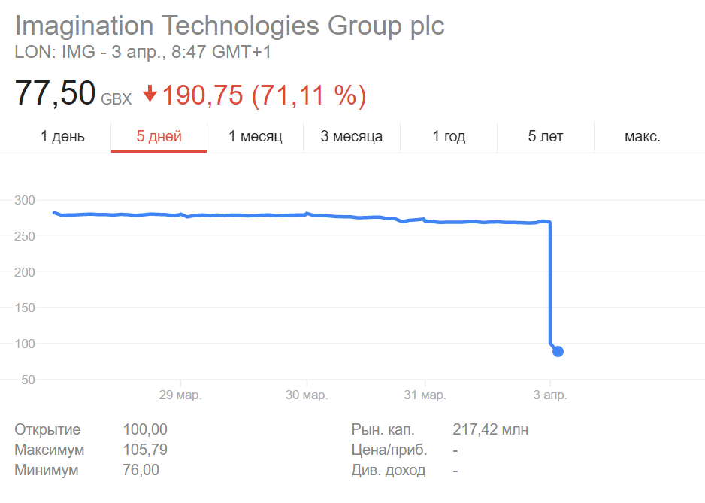Click the "Минимум" value 76,00

(x=141, y=471)
